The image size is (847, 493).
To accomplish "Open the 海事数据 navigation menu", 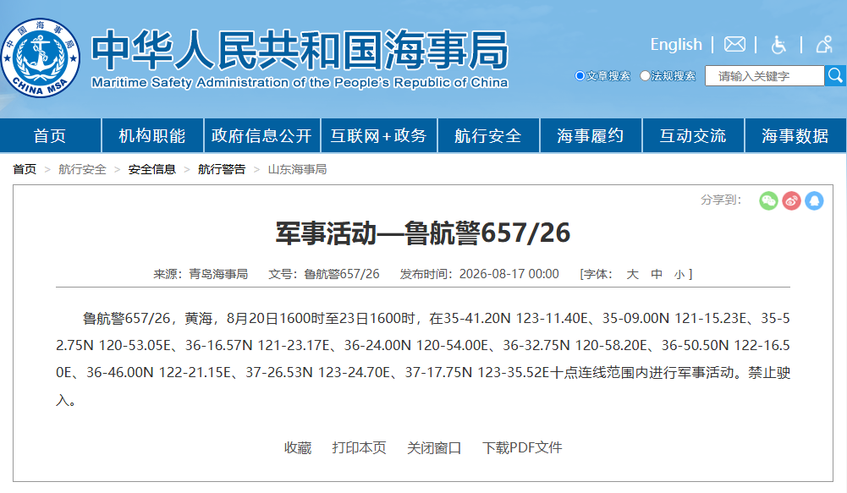I will (x=795, y=135).
